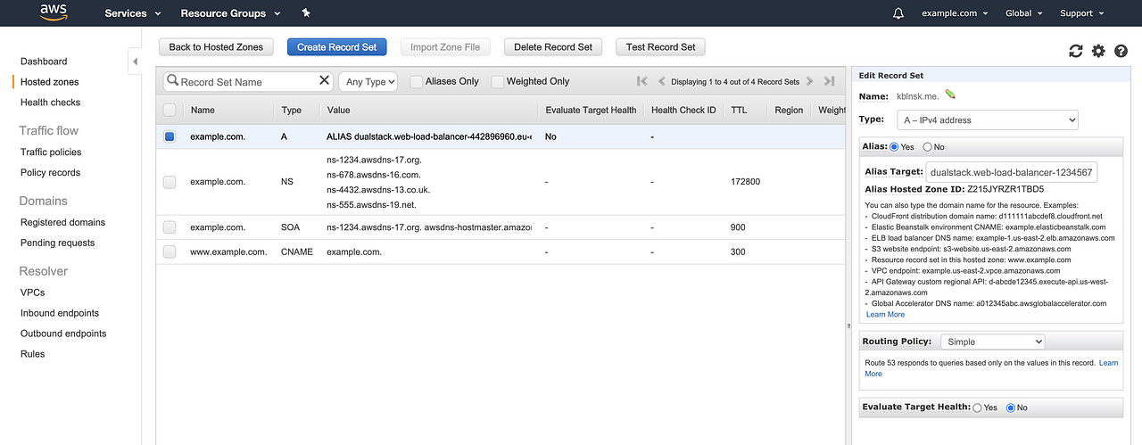Viewport: 1142px width, 445px height.
Task: Tick the Weighted Only checkbox
Action: (x=497, y=81)
